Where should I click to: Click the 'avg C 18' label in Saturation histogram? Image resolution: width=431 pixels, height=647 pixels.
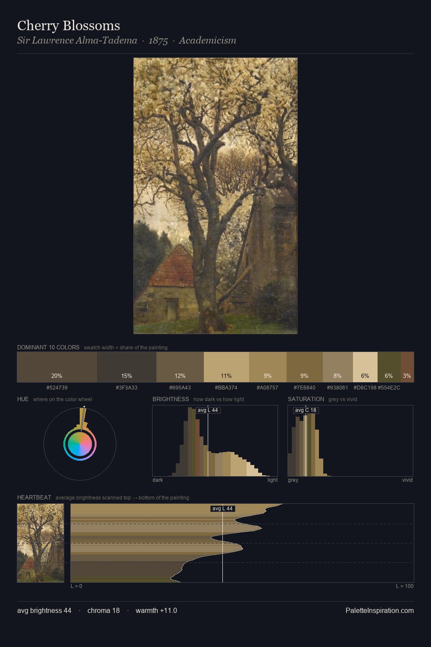pyautogui.click(x=306, y=410)
